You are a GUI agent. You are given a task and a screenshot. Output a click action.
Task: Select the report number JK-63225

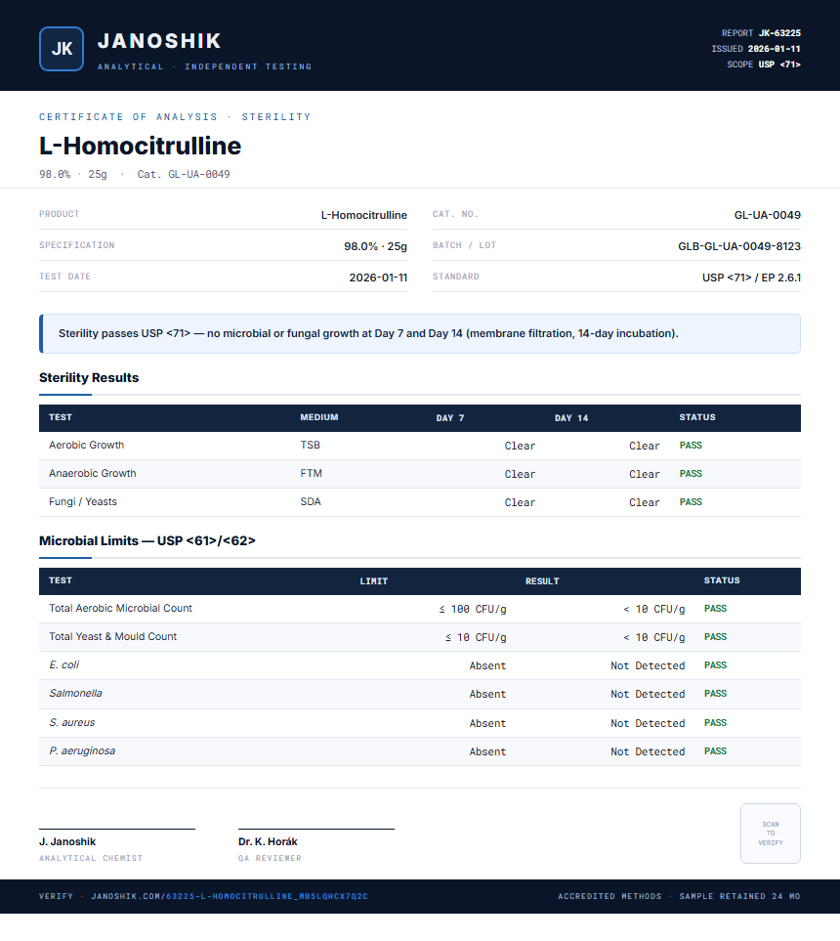click(x=779, y=33)
